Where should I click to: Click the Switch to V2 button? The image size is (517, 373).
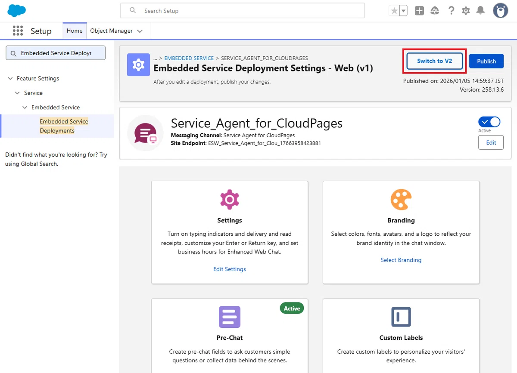click(x=435, y=61)
